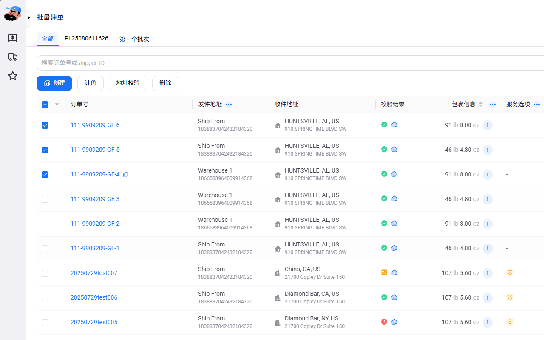Image resolution: width=544 pixels, height=340 pixels.
Task: Open order 111-9909209-GF-4 link
Action: click(x=95, y=174)
